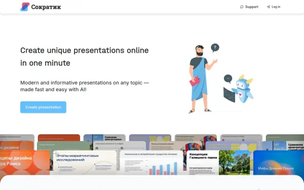Open the bar chart food consumption slide
Image resolution: width=304 pixels, height=190 pixels.
click(x=151, y=163)
